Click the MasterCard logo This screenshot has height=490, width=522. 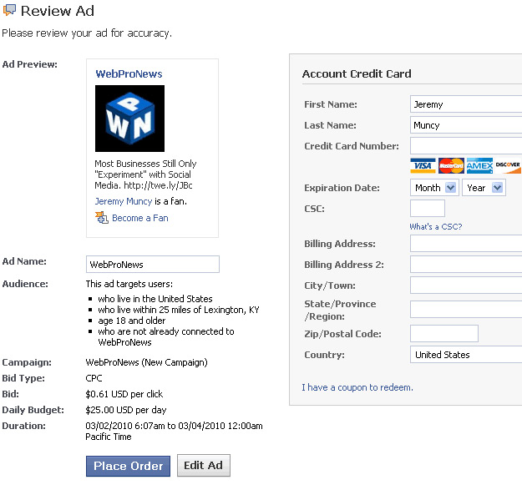(x=451, y=165)
